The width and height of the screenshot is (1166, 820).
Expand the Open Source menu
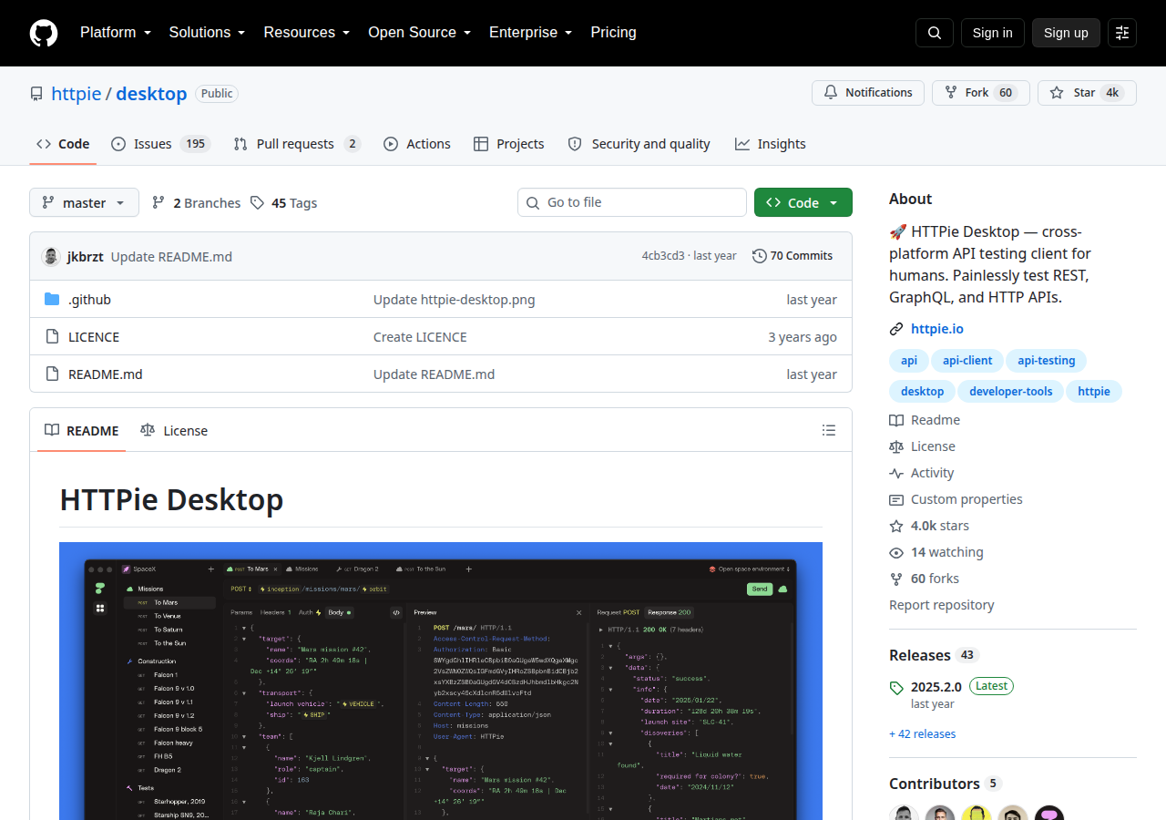click(419, 33)
